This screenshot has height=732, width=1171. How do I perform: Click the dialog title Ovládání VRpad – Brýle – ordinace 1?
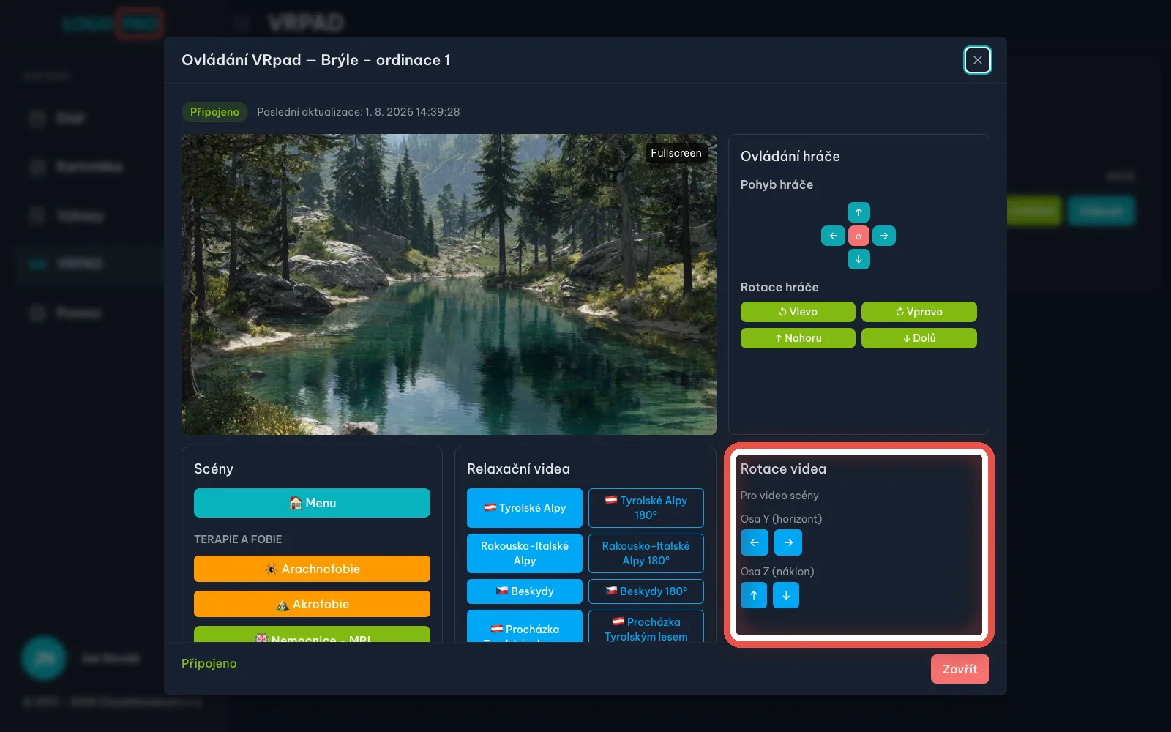(316, 60)
